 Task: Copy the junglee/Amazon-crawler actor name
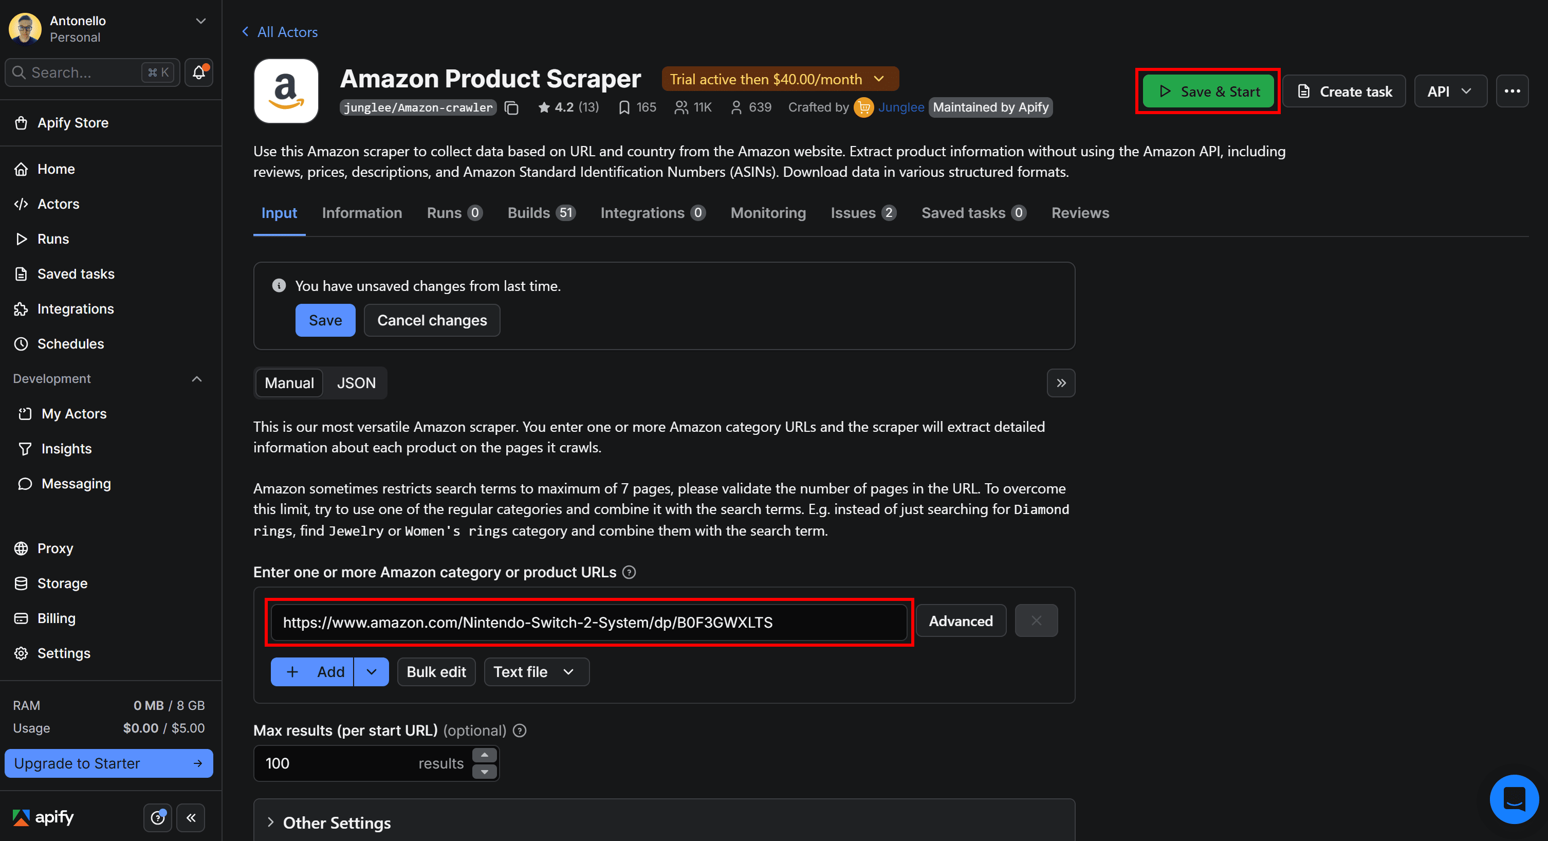coord(511,108)
